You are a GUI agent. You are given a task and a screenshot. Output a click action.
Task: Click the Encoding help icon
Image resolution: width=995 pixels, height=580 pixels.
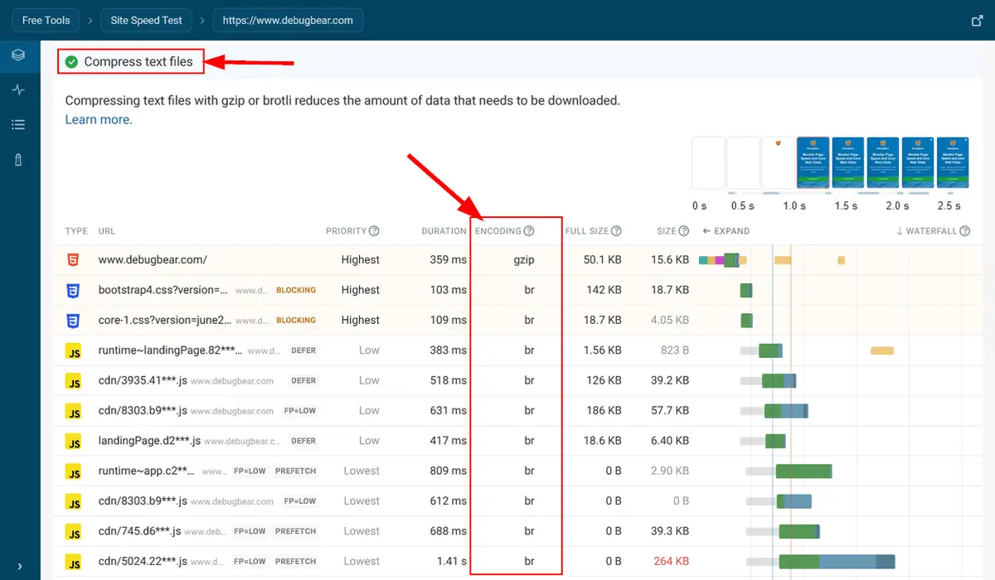click(x=529, y=231)
